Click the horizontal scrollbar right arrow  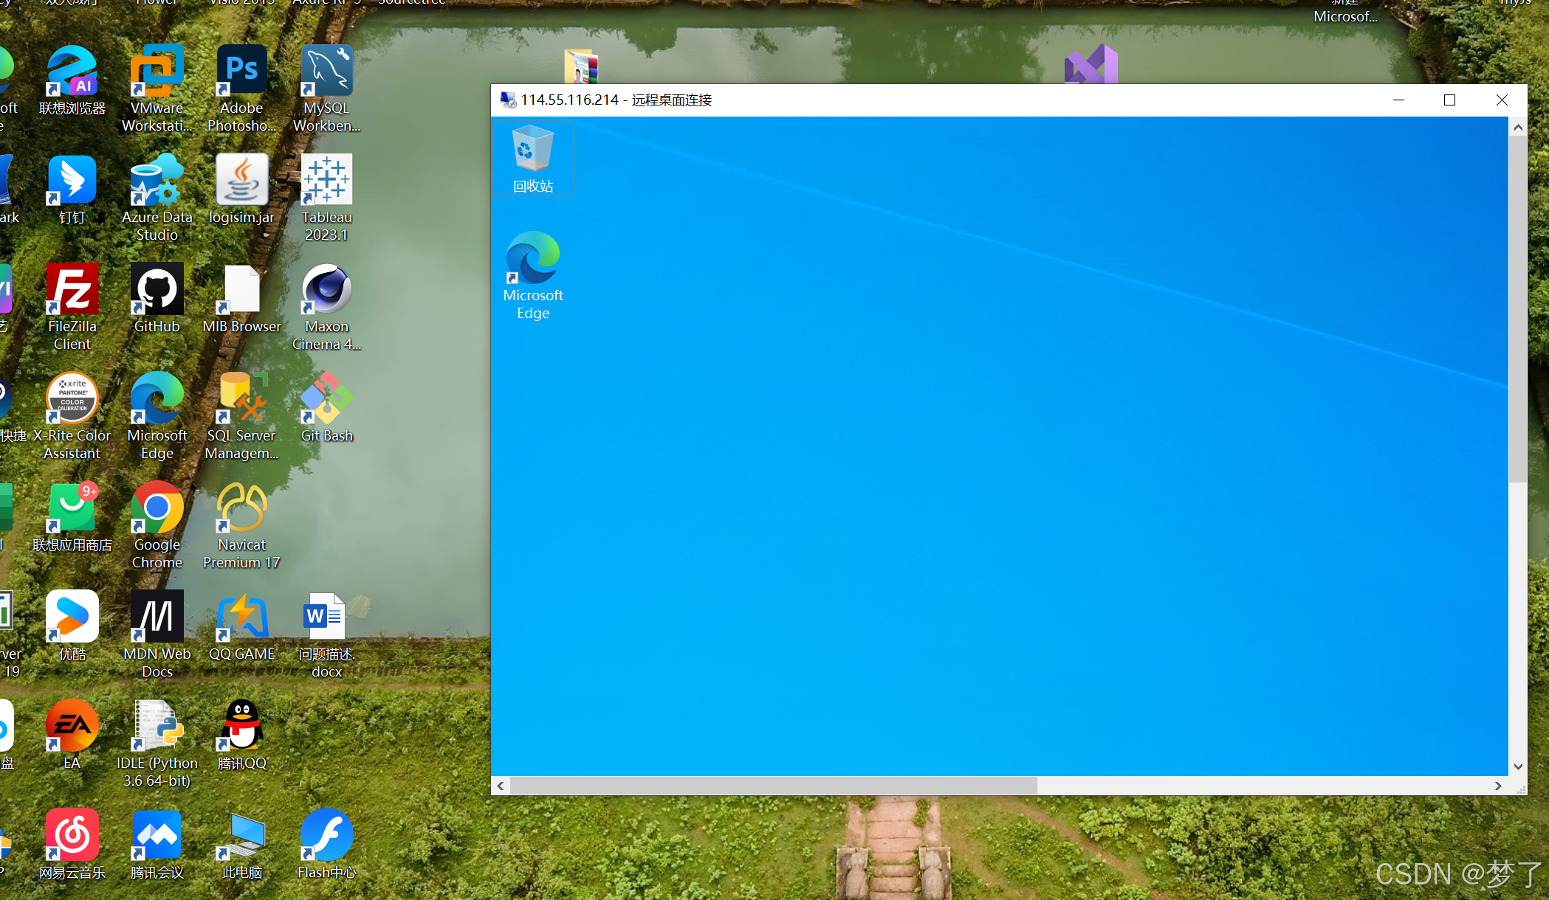[1498, 786]
